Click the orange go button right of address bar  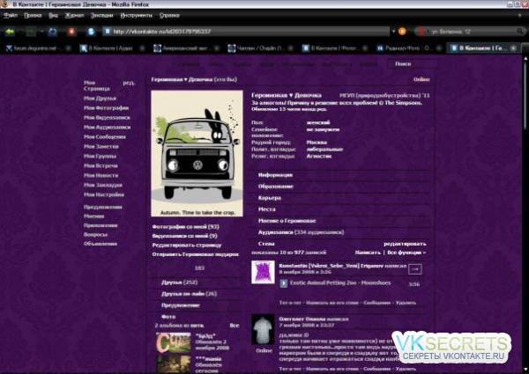[x=402, y=32]
